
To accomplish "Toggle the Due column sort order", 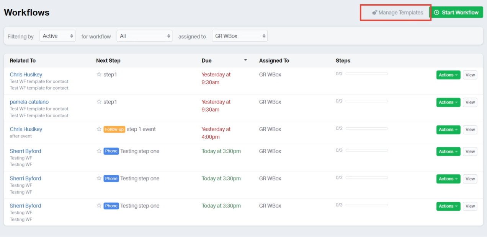I will (x=245, y=60).
